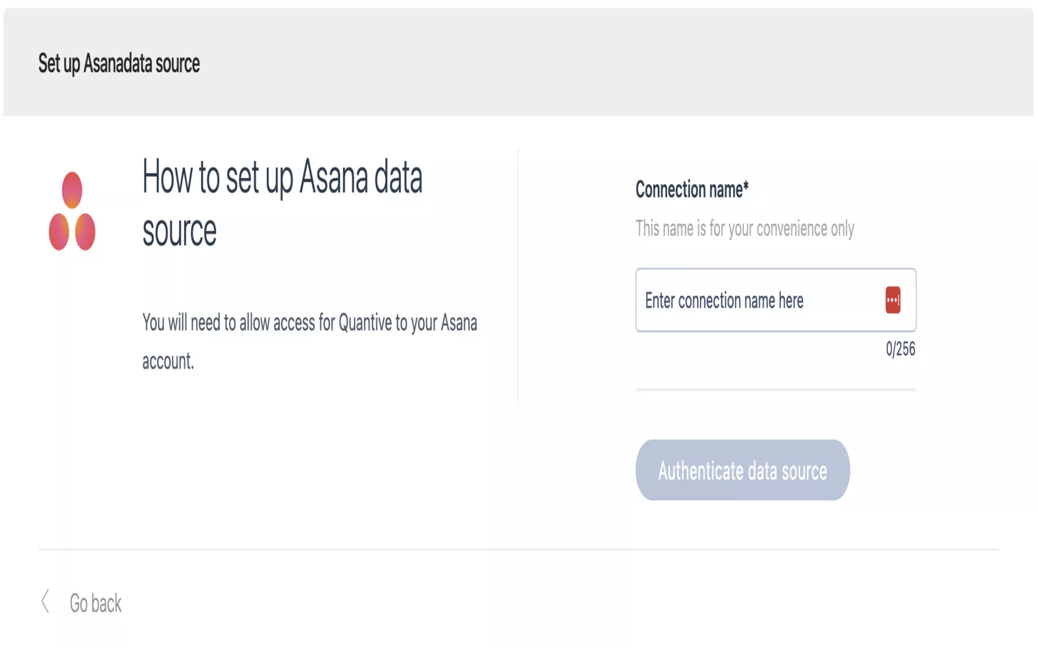
Task: Click the top circle of Asana logo
Action: click(x=72, y=190)
